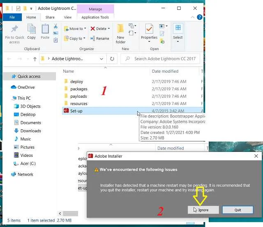
Task: Select Downloads in the navigation pane
Action: click(31, 131)
